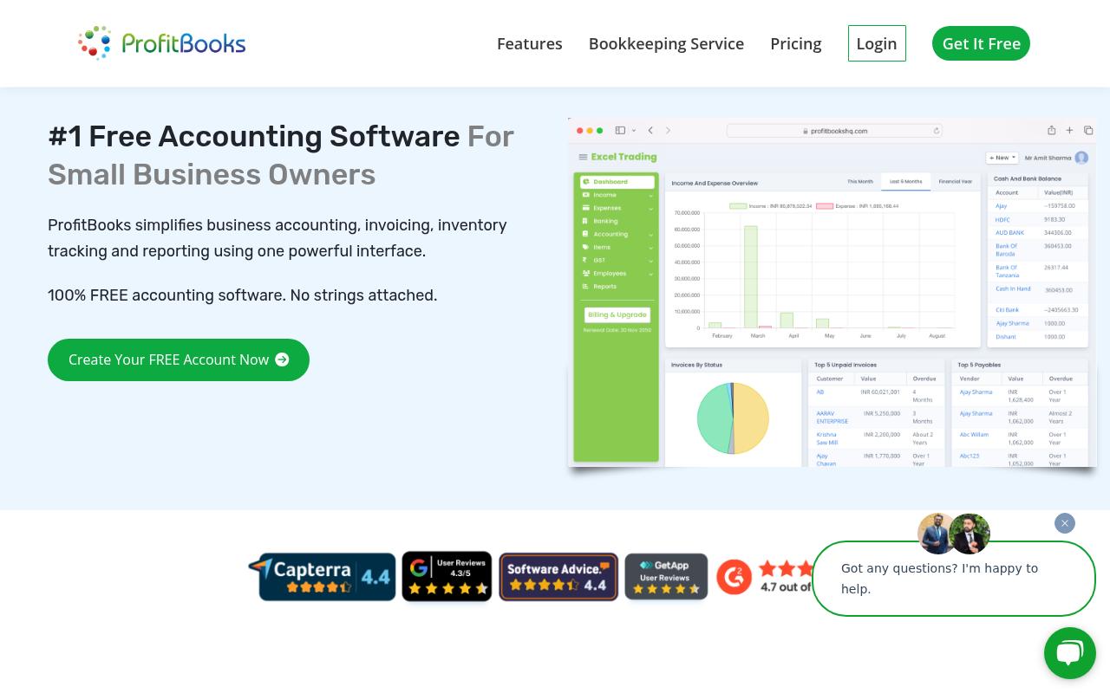The height and width of the screenshot is (693, 1110).
Task: Open the GetApp User Reviews badge
Action: point(666,577)
